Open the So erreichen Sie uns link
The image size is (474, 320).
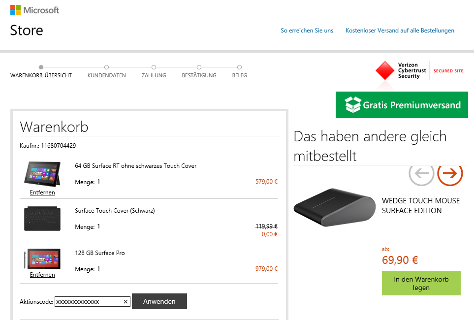tap(307, 31)
